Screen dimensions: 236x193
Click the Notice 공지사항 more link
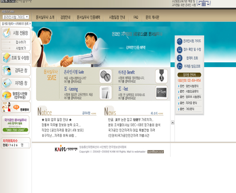point(89,113)
